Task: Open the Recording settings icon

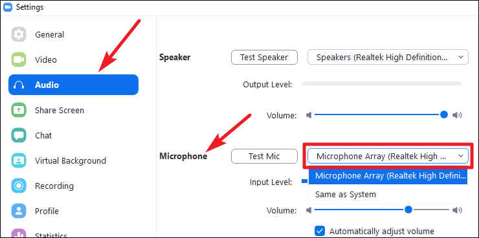Action: [x=19, y=186]
